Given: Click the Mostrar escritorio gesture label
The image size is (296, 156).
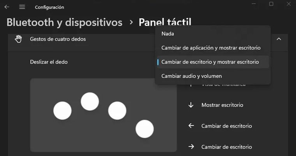Looking at the screenshot, I should point(222,105).
